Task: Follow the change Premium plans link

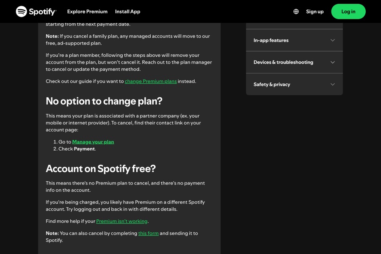Action: 151,81
